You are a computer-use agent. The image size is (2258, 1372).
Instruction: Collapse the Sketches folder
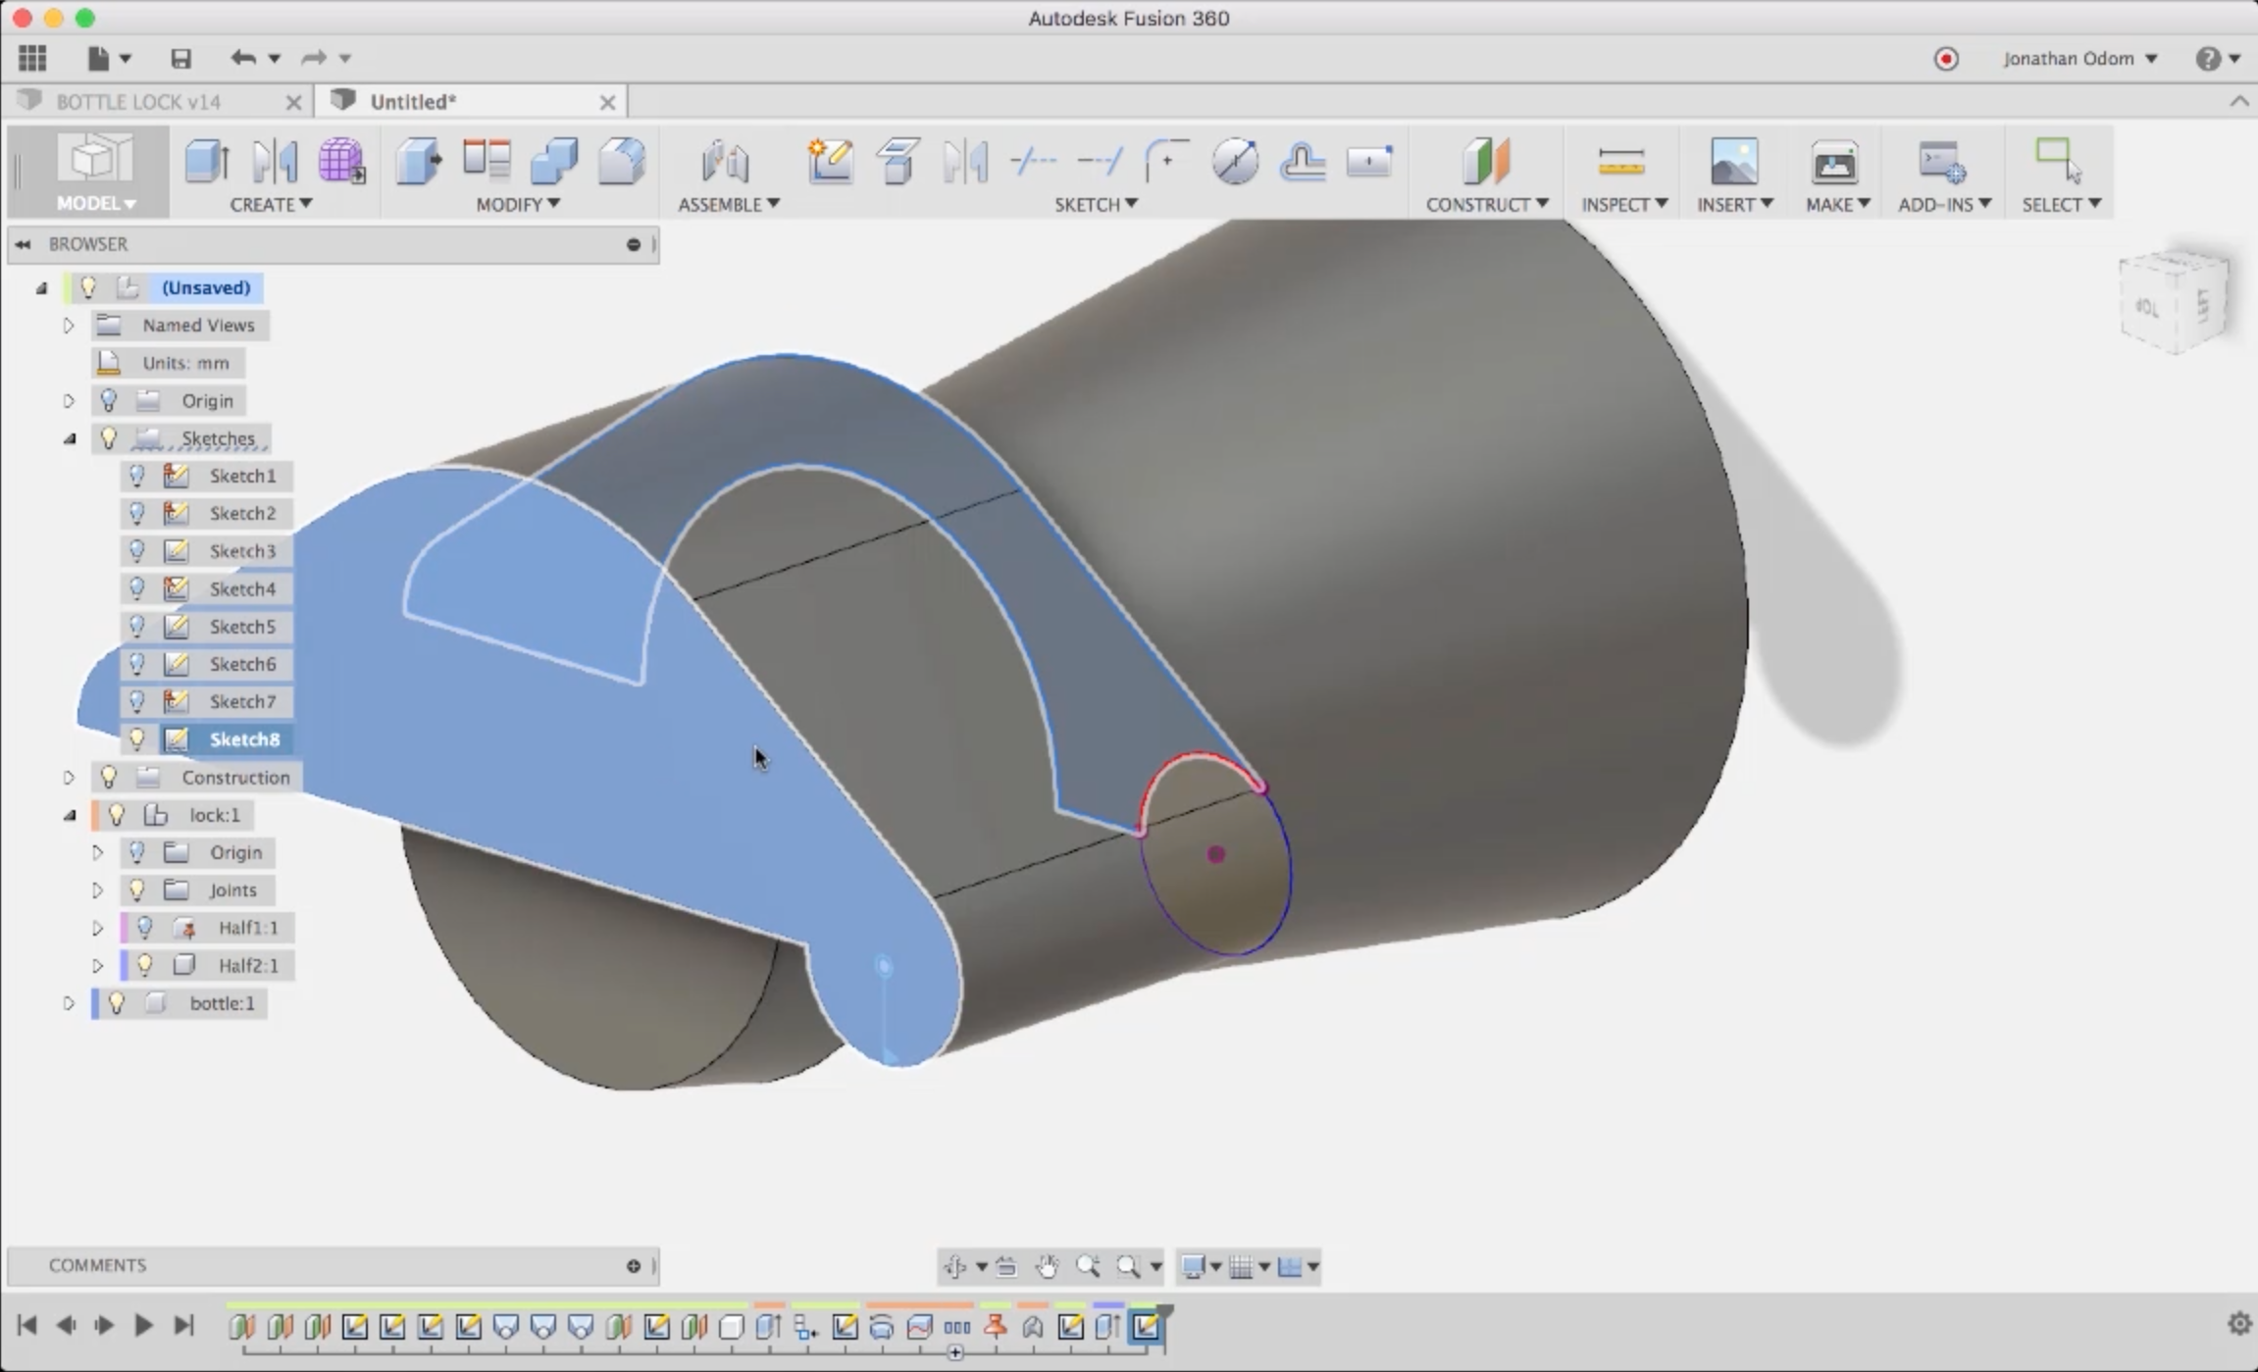pos(70,438)
